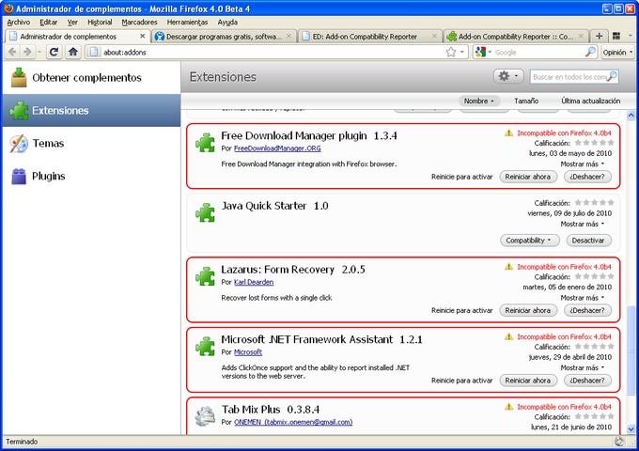Screen dimensions: 639x451
Task: Sort extensions by Nombre
Action: pos(479,101)
